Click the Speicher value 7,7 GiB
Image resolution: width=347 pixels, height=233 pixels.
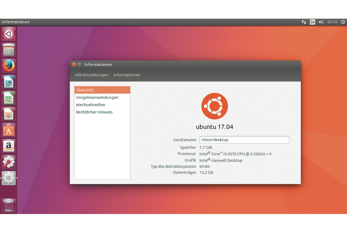click(x=206, y=147)
